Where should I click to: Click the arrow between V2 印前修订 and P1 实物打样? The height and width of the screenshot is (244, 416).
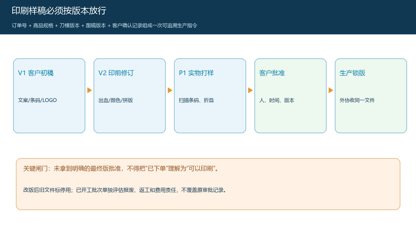tap(170, 90)
